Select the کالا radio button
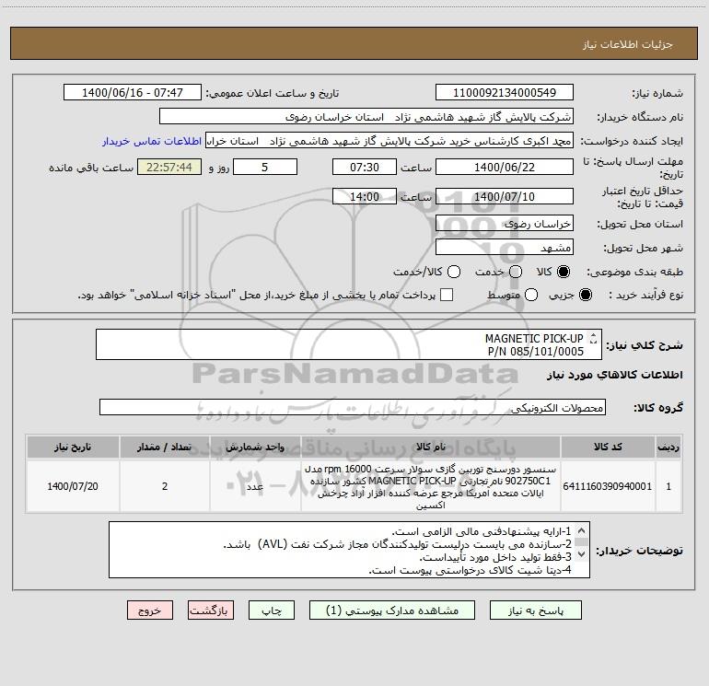 [x=564, y=272]
